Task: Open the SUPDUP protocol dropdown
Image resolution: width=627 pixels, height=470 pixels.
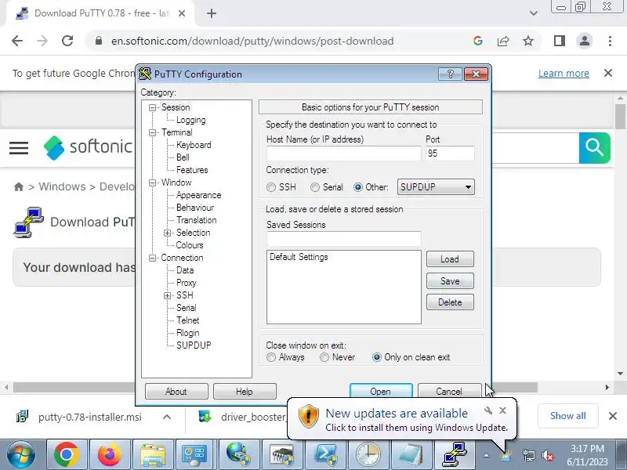Action: pos(436,187)
